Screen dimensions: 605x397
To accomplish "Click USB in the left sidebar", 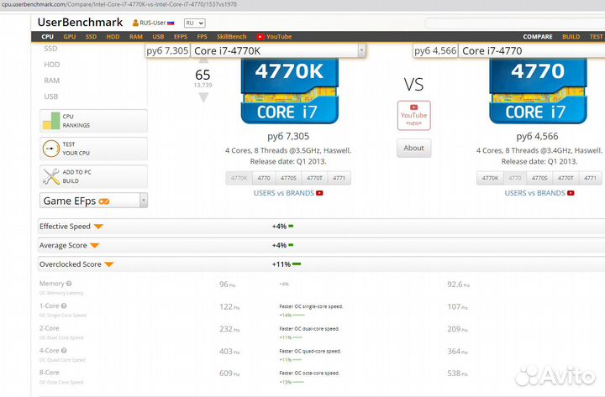I will [51, 97].
